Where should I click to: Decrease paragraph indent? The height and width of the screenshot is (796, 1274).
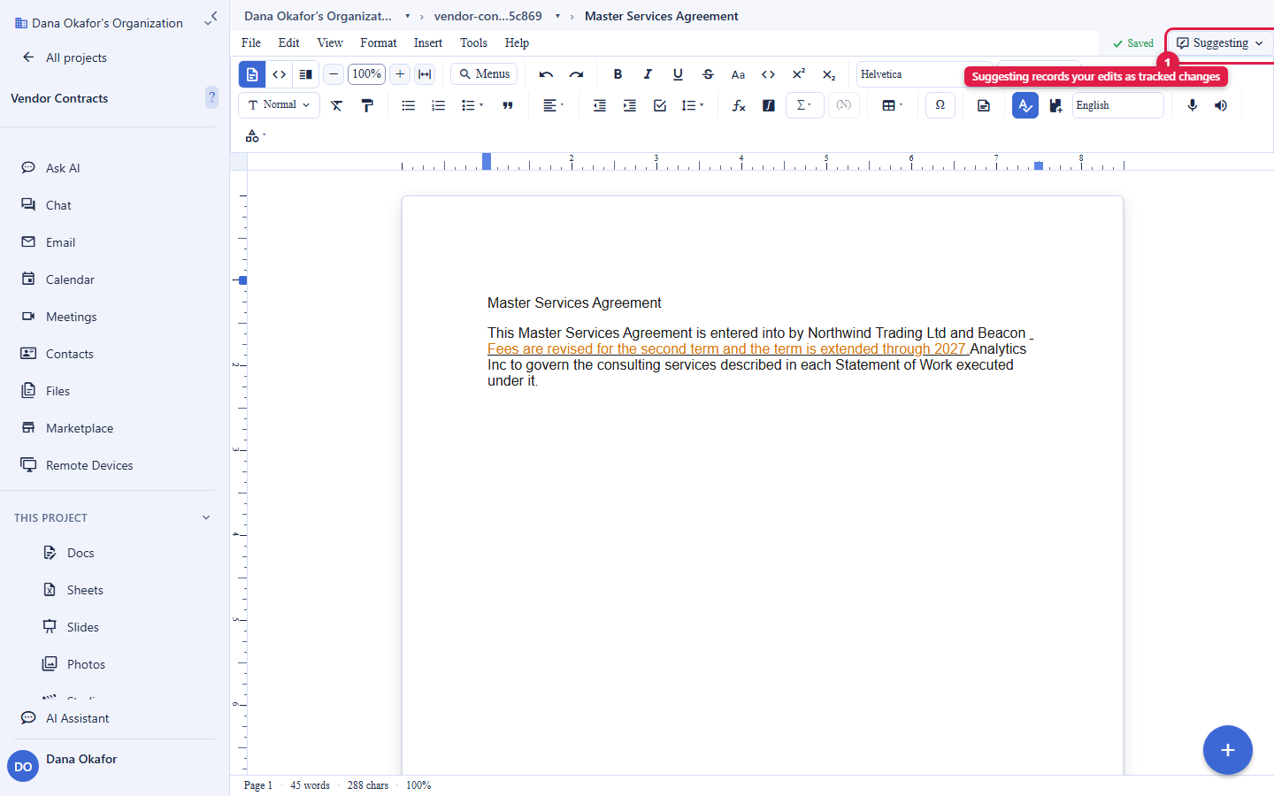(599, 105)
